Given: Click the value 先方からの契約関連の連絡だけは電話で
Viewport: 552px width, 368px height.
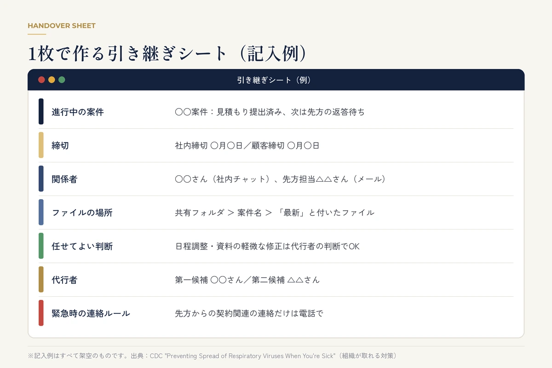Looking at the screenshot, I should 249,313.
